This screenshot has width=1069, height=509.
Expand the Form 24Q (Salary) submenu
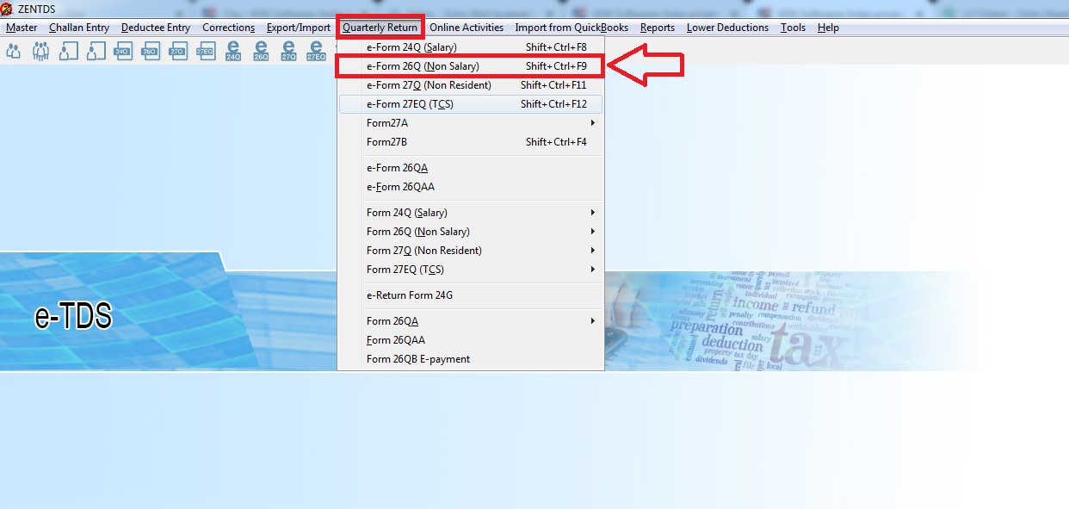click(x=471, y=213)
